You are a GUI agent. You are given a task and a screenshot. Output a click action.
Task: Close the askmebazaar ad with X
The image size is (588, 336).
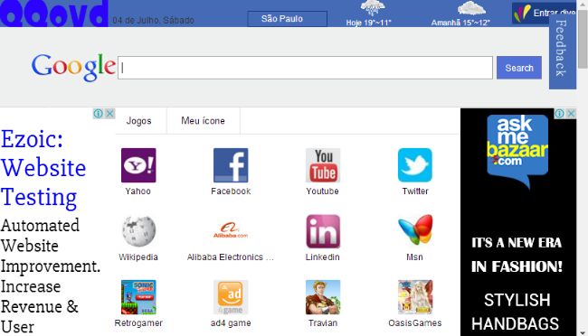(571, 114)
